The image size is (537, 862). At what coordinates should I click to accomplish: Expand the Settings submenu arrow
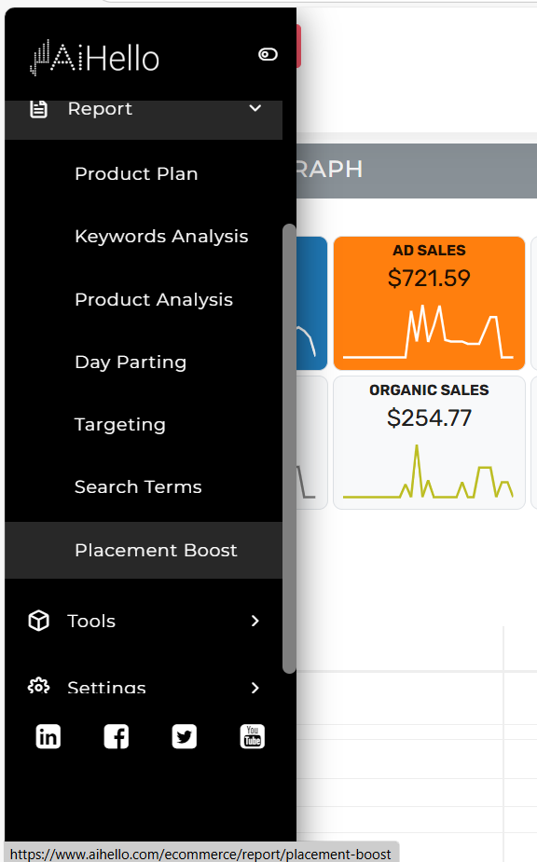(255, 688)
